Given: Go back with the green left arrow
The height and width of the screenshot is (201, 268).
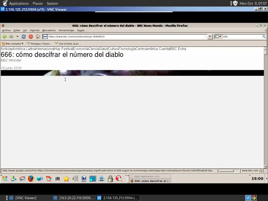Looking at the screenshot, I should (x=4, y=37).
